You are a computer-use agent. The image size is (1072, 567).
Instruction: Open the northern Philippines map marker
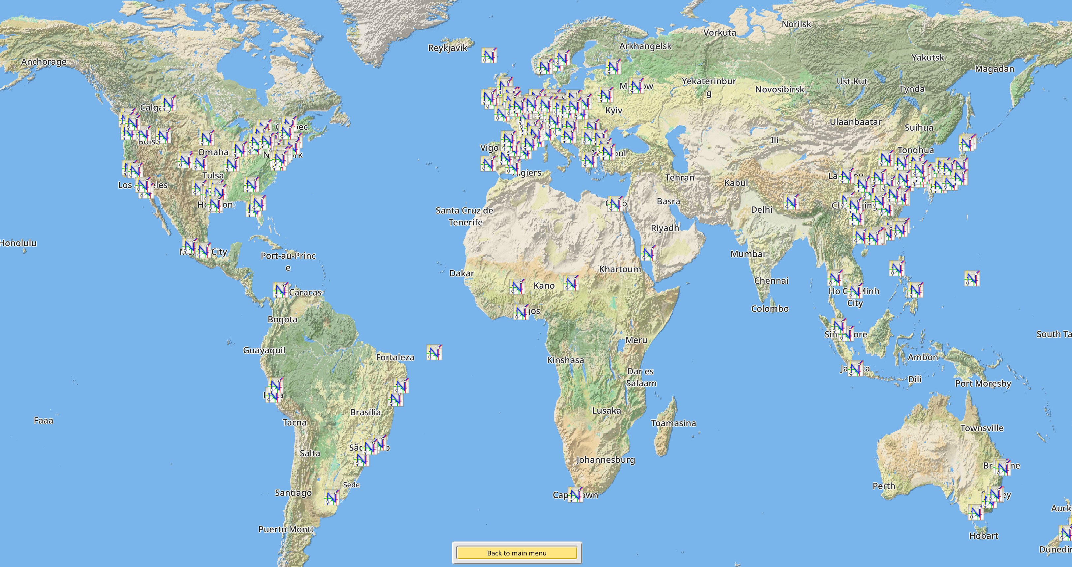(x=897, y=269)
